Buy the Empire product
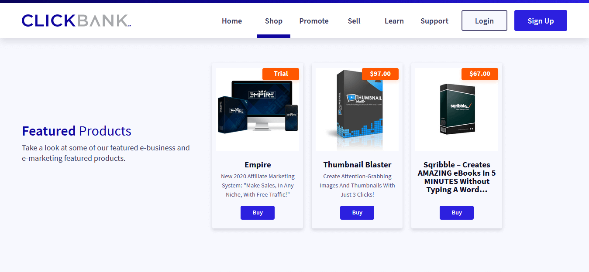The width and height of the screenshot is (589, 272). click(x=258, y=213)
